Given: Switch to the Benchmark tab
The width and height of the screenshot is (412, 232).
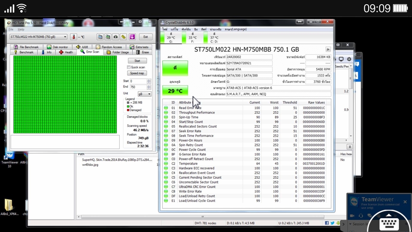Looking at the screenshot, I should 24,52.
